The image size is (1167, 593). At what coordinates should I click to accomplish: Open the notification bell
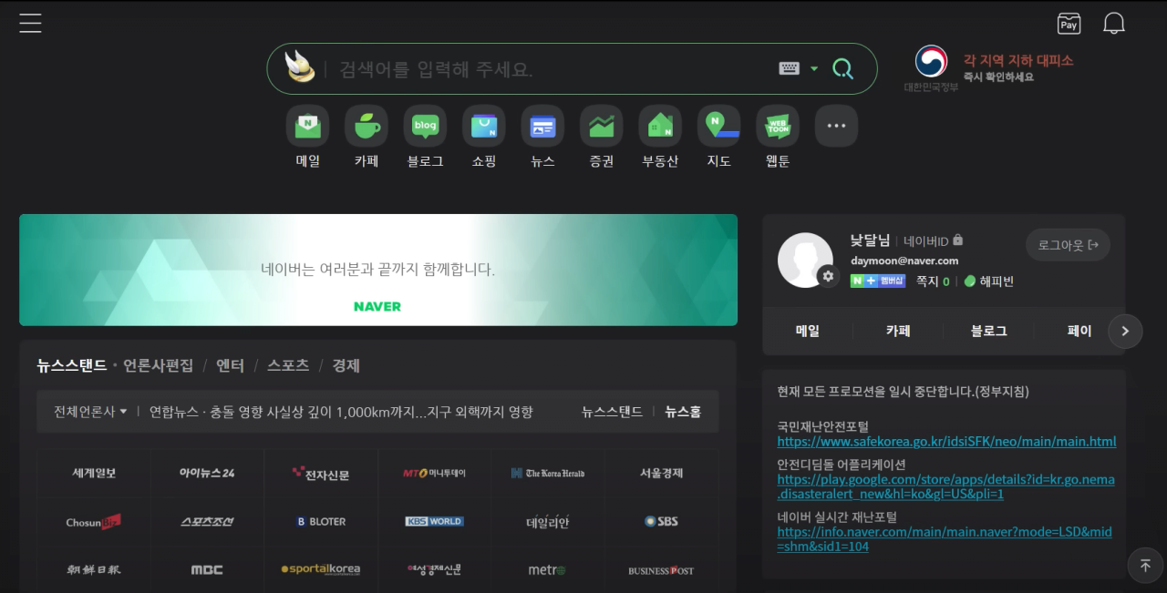(x=1113, y=24)
